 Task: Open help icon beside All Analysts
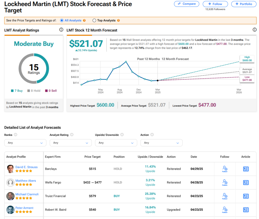(x=84, y=20)
